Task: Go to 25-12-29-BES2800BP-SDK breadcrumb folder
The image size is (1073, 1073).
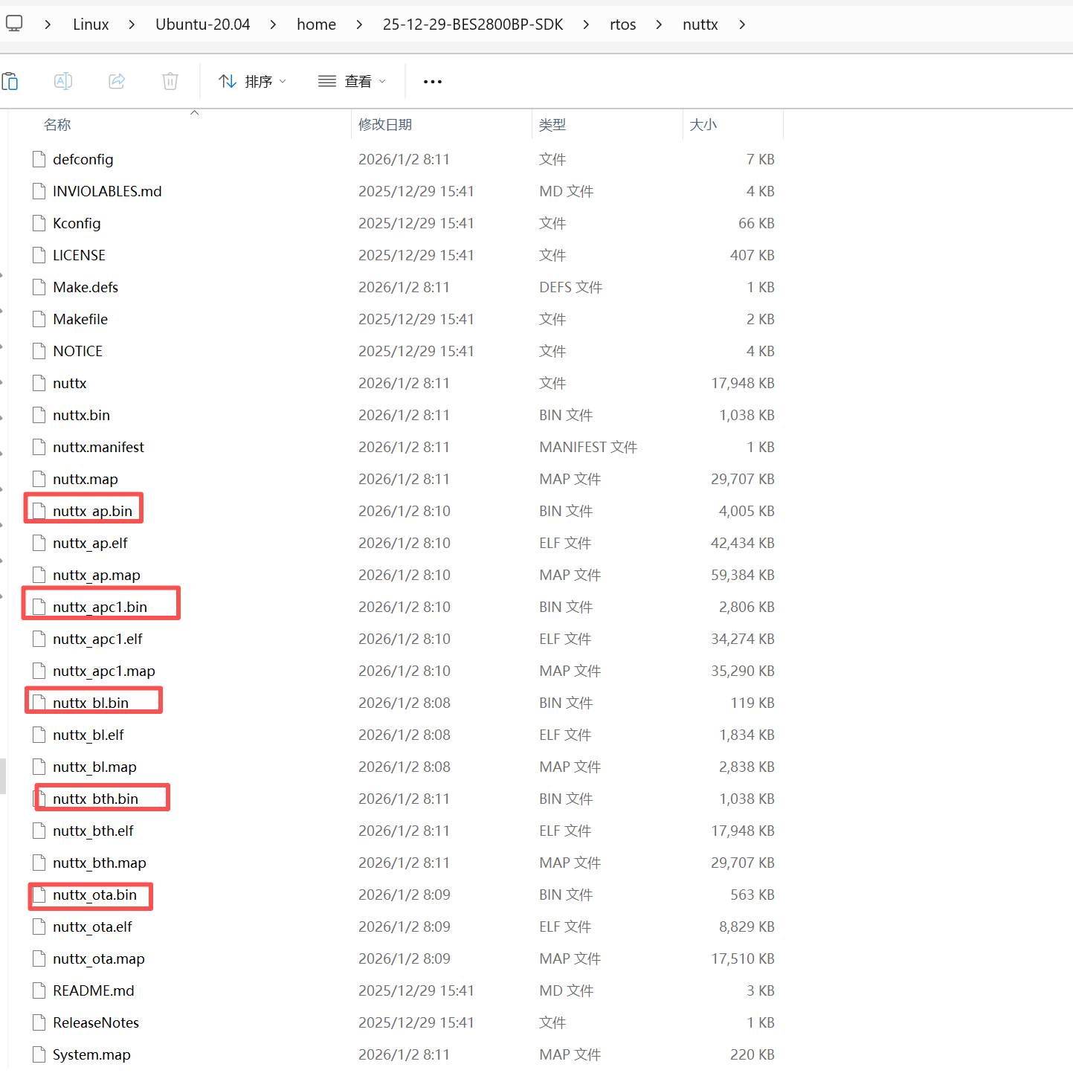Action: coord(473,25)
